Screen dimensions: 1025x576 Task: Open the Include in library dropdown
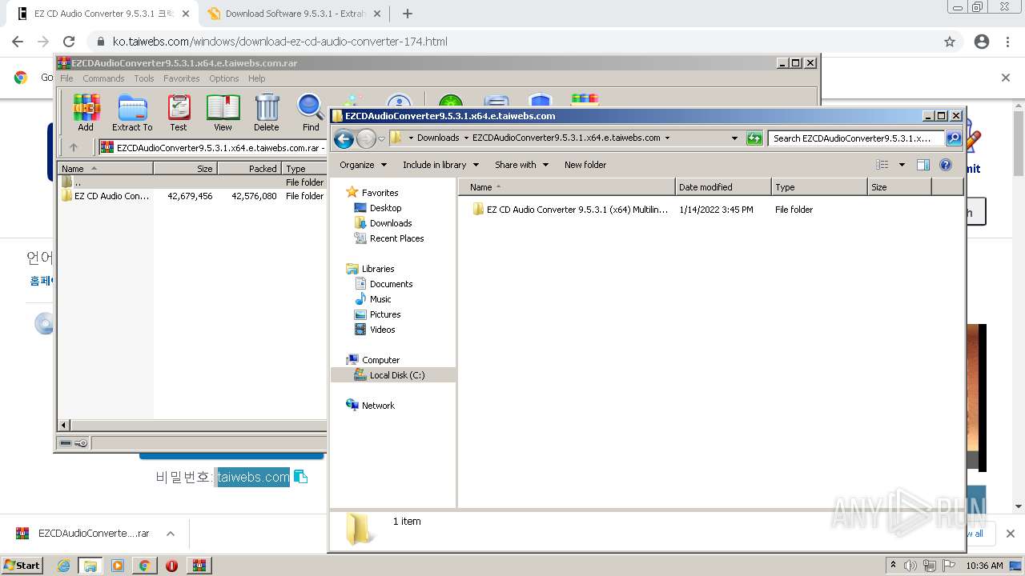[x=440, y=165]
